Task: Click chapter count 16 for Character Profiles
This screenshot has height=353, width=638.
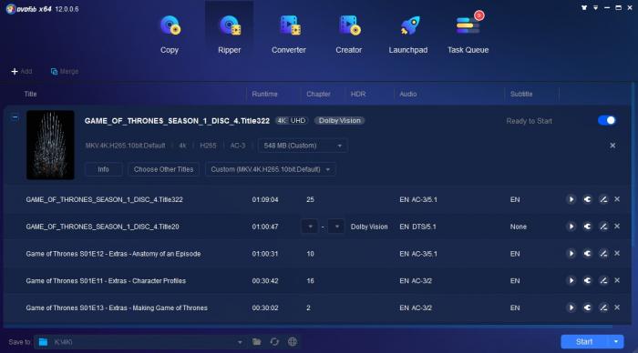Action: click(x=310, y=281)
